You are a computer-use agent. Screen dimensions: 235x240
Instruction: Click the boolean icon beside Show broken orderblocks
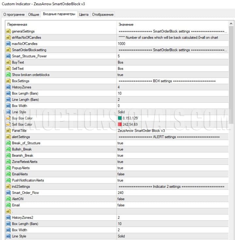click(x=8, y=75)
